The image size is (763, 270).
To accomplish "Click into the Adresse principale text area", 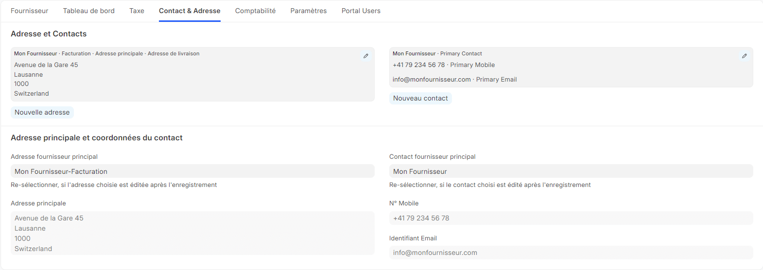I will (x=192, y=233).
